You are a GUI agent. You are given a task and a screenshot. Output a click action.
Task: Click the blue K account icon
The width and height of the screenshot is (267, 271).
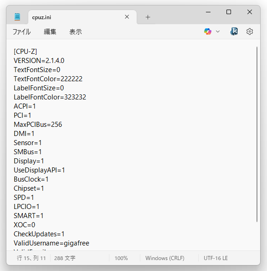point(234,31)
